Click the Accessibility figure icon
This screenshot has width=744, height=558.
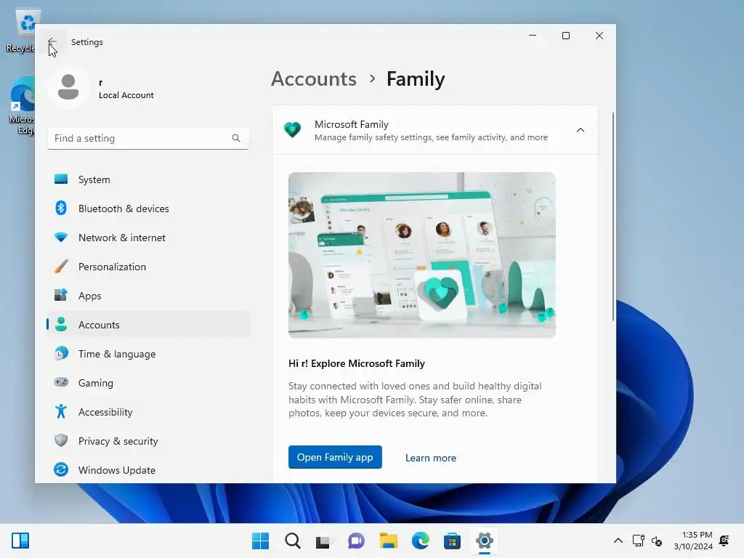[61, 411]
